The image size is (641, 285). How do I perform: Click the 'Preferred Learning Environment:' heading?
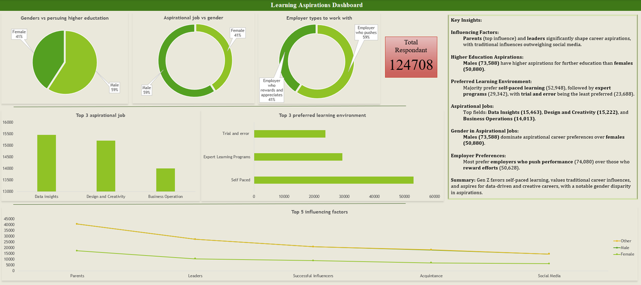[491, 81]
